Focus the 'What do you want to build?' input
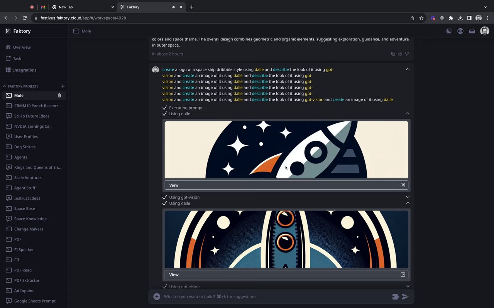 point(276,297)
